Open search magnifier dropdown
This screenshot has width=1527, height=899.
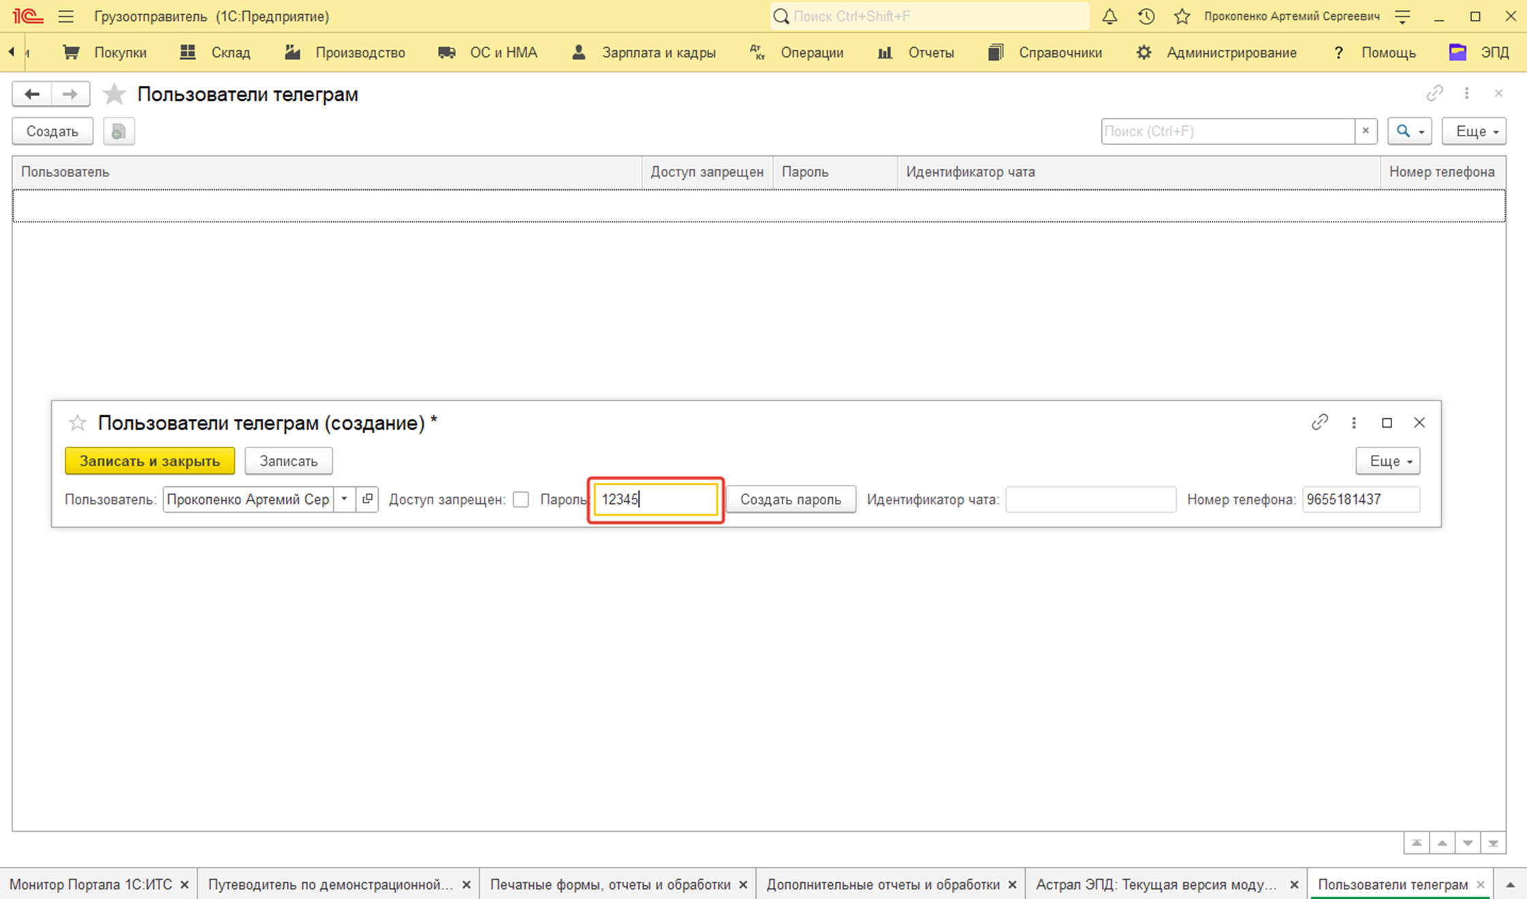pyautogui.click(x=1410, y=131)
